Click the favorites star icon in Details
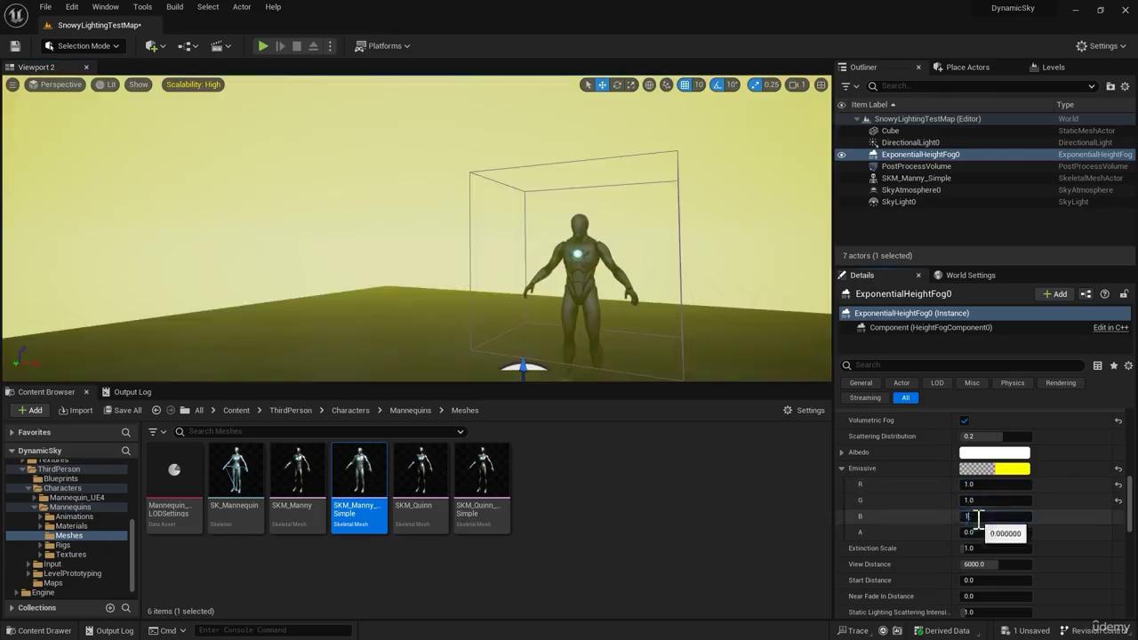This screenshot has width=1138, height=640. [1113, 365]
